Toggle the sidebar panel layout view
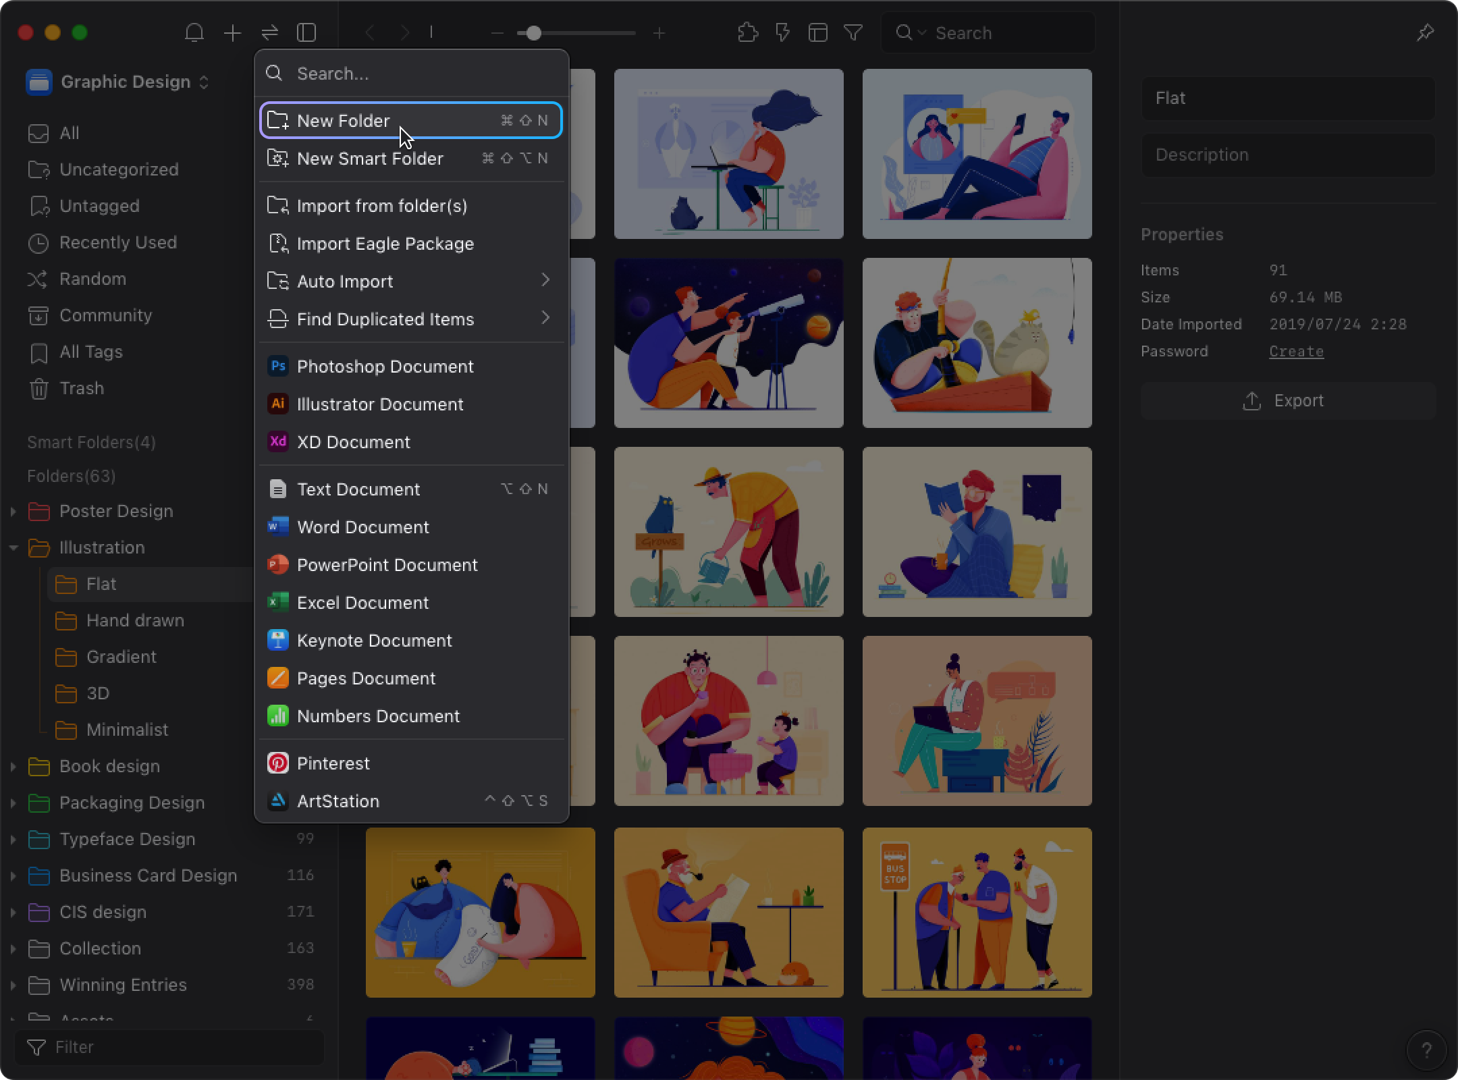The image size is (1458, 1080). [x=306, y=32]
